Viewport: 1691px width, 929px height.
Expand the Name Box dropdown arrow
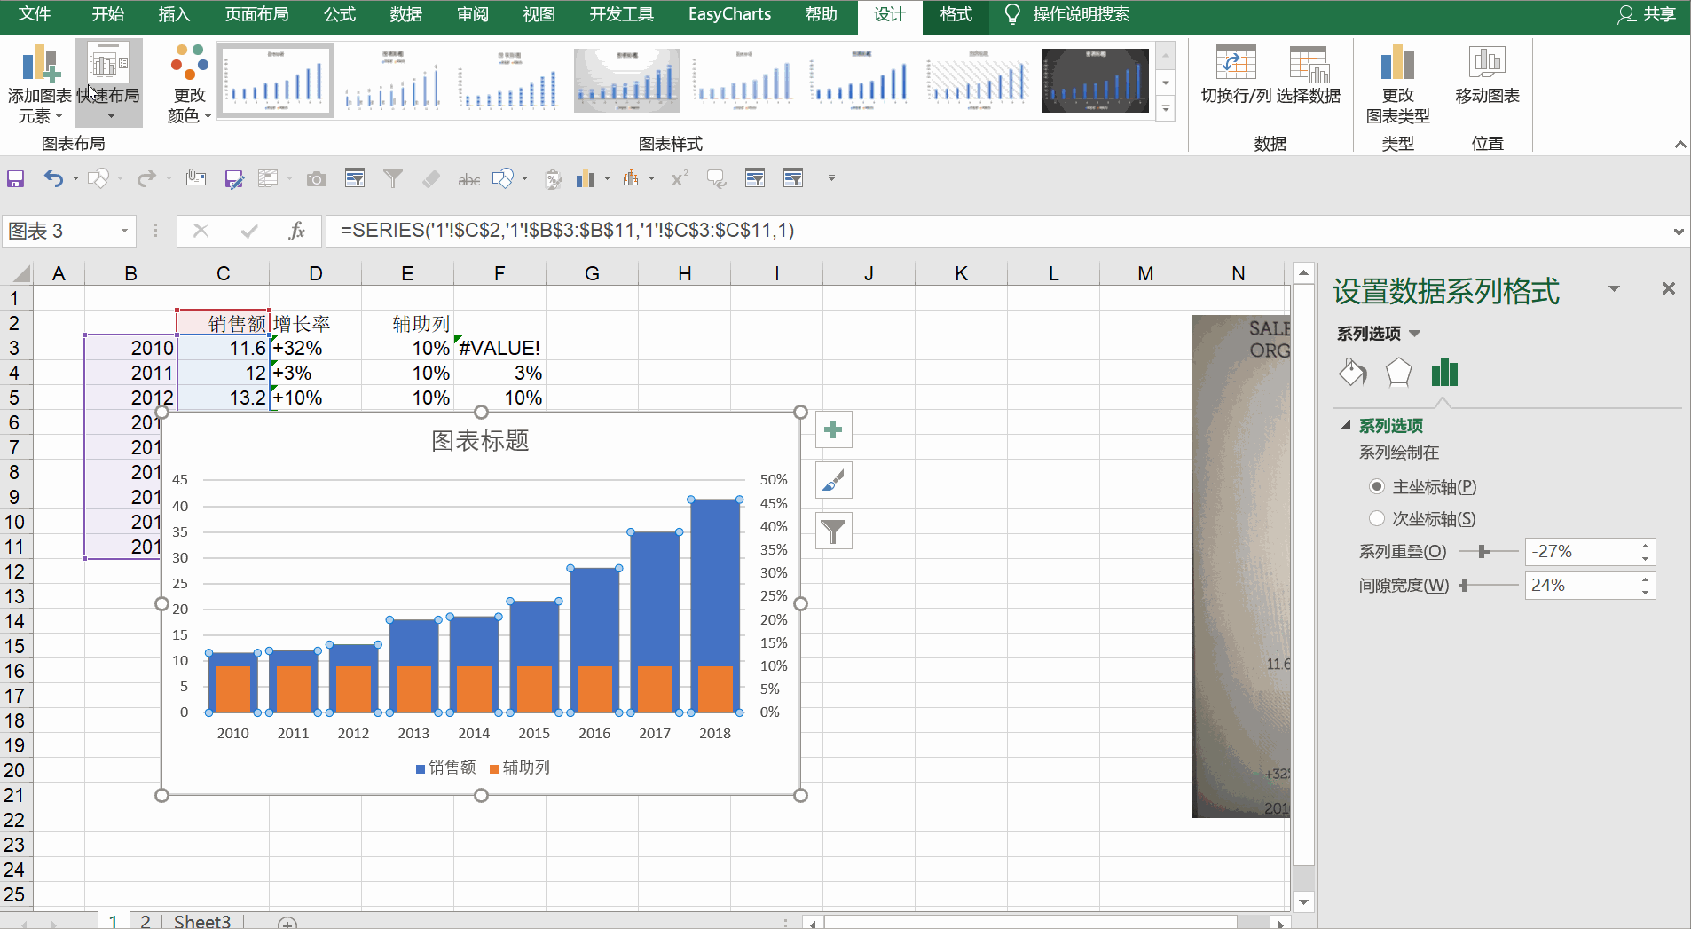coord(124,232)
